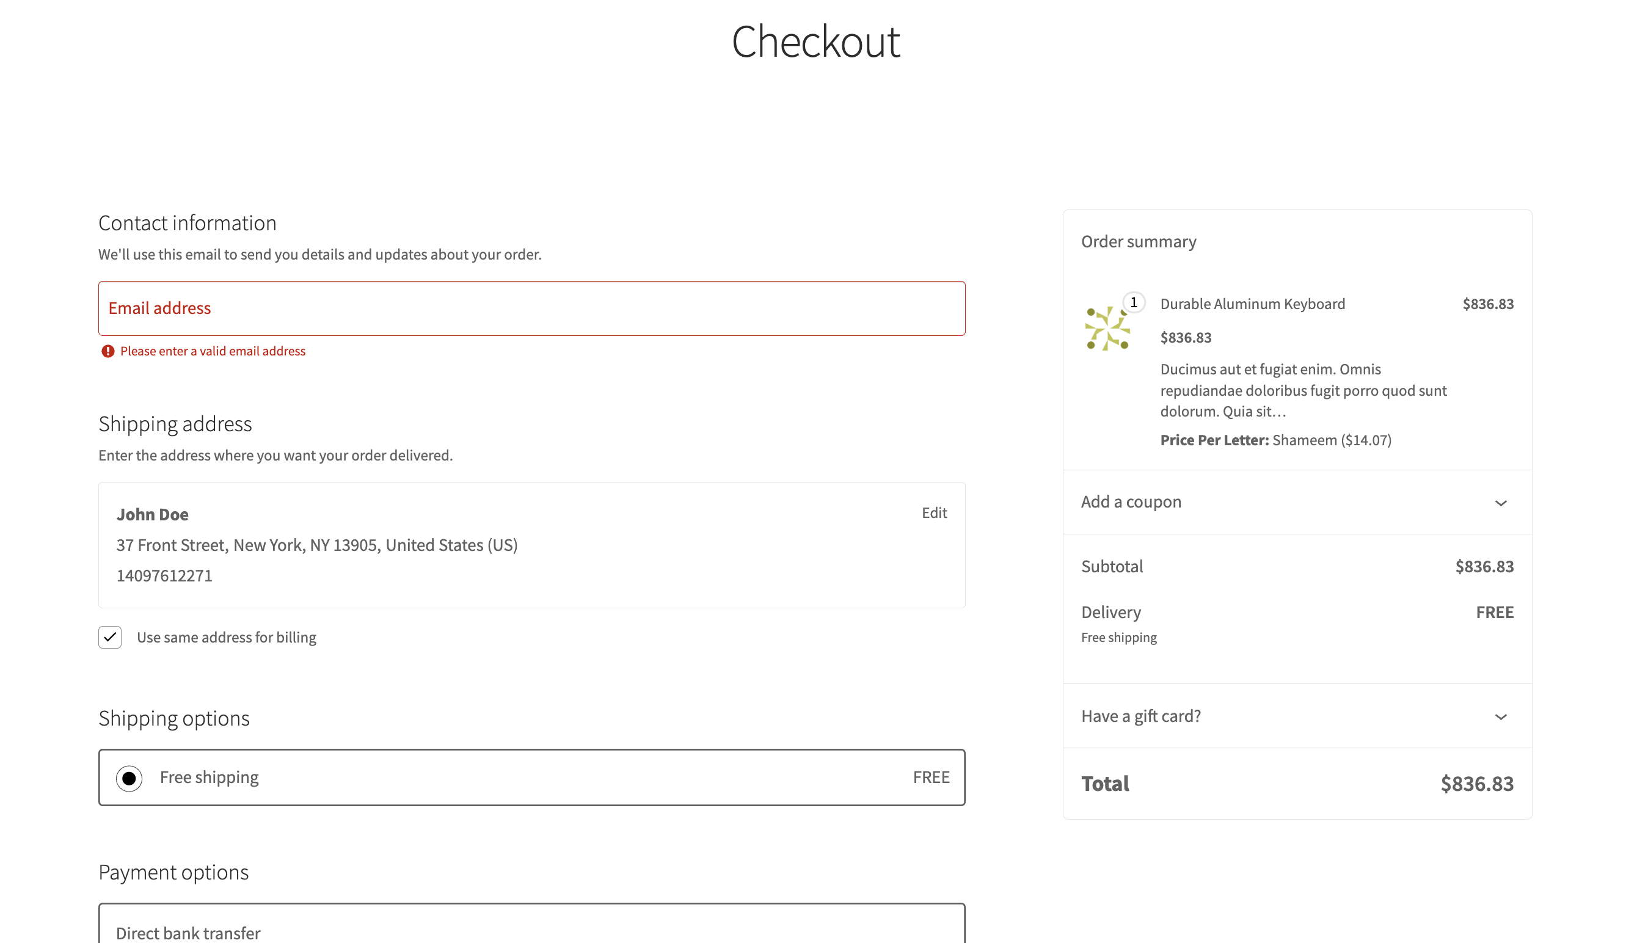This screenshot has width=1637, height=943.
Task: Click the Subtotal $836.83 value
Action: coord(1484,567)
